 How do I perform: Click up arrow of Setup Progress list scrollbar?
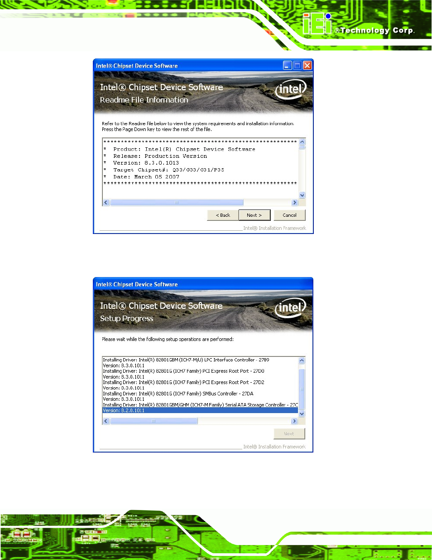click(302, 360)
